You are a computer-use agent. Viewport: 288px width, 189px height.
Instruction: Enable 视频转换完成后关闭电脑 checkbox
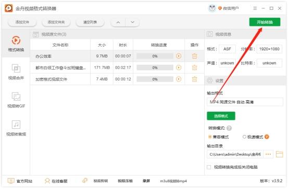[209, 167]
